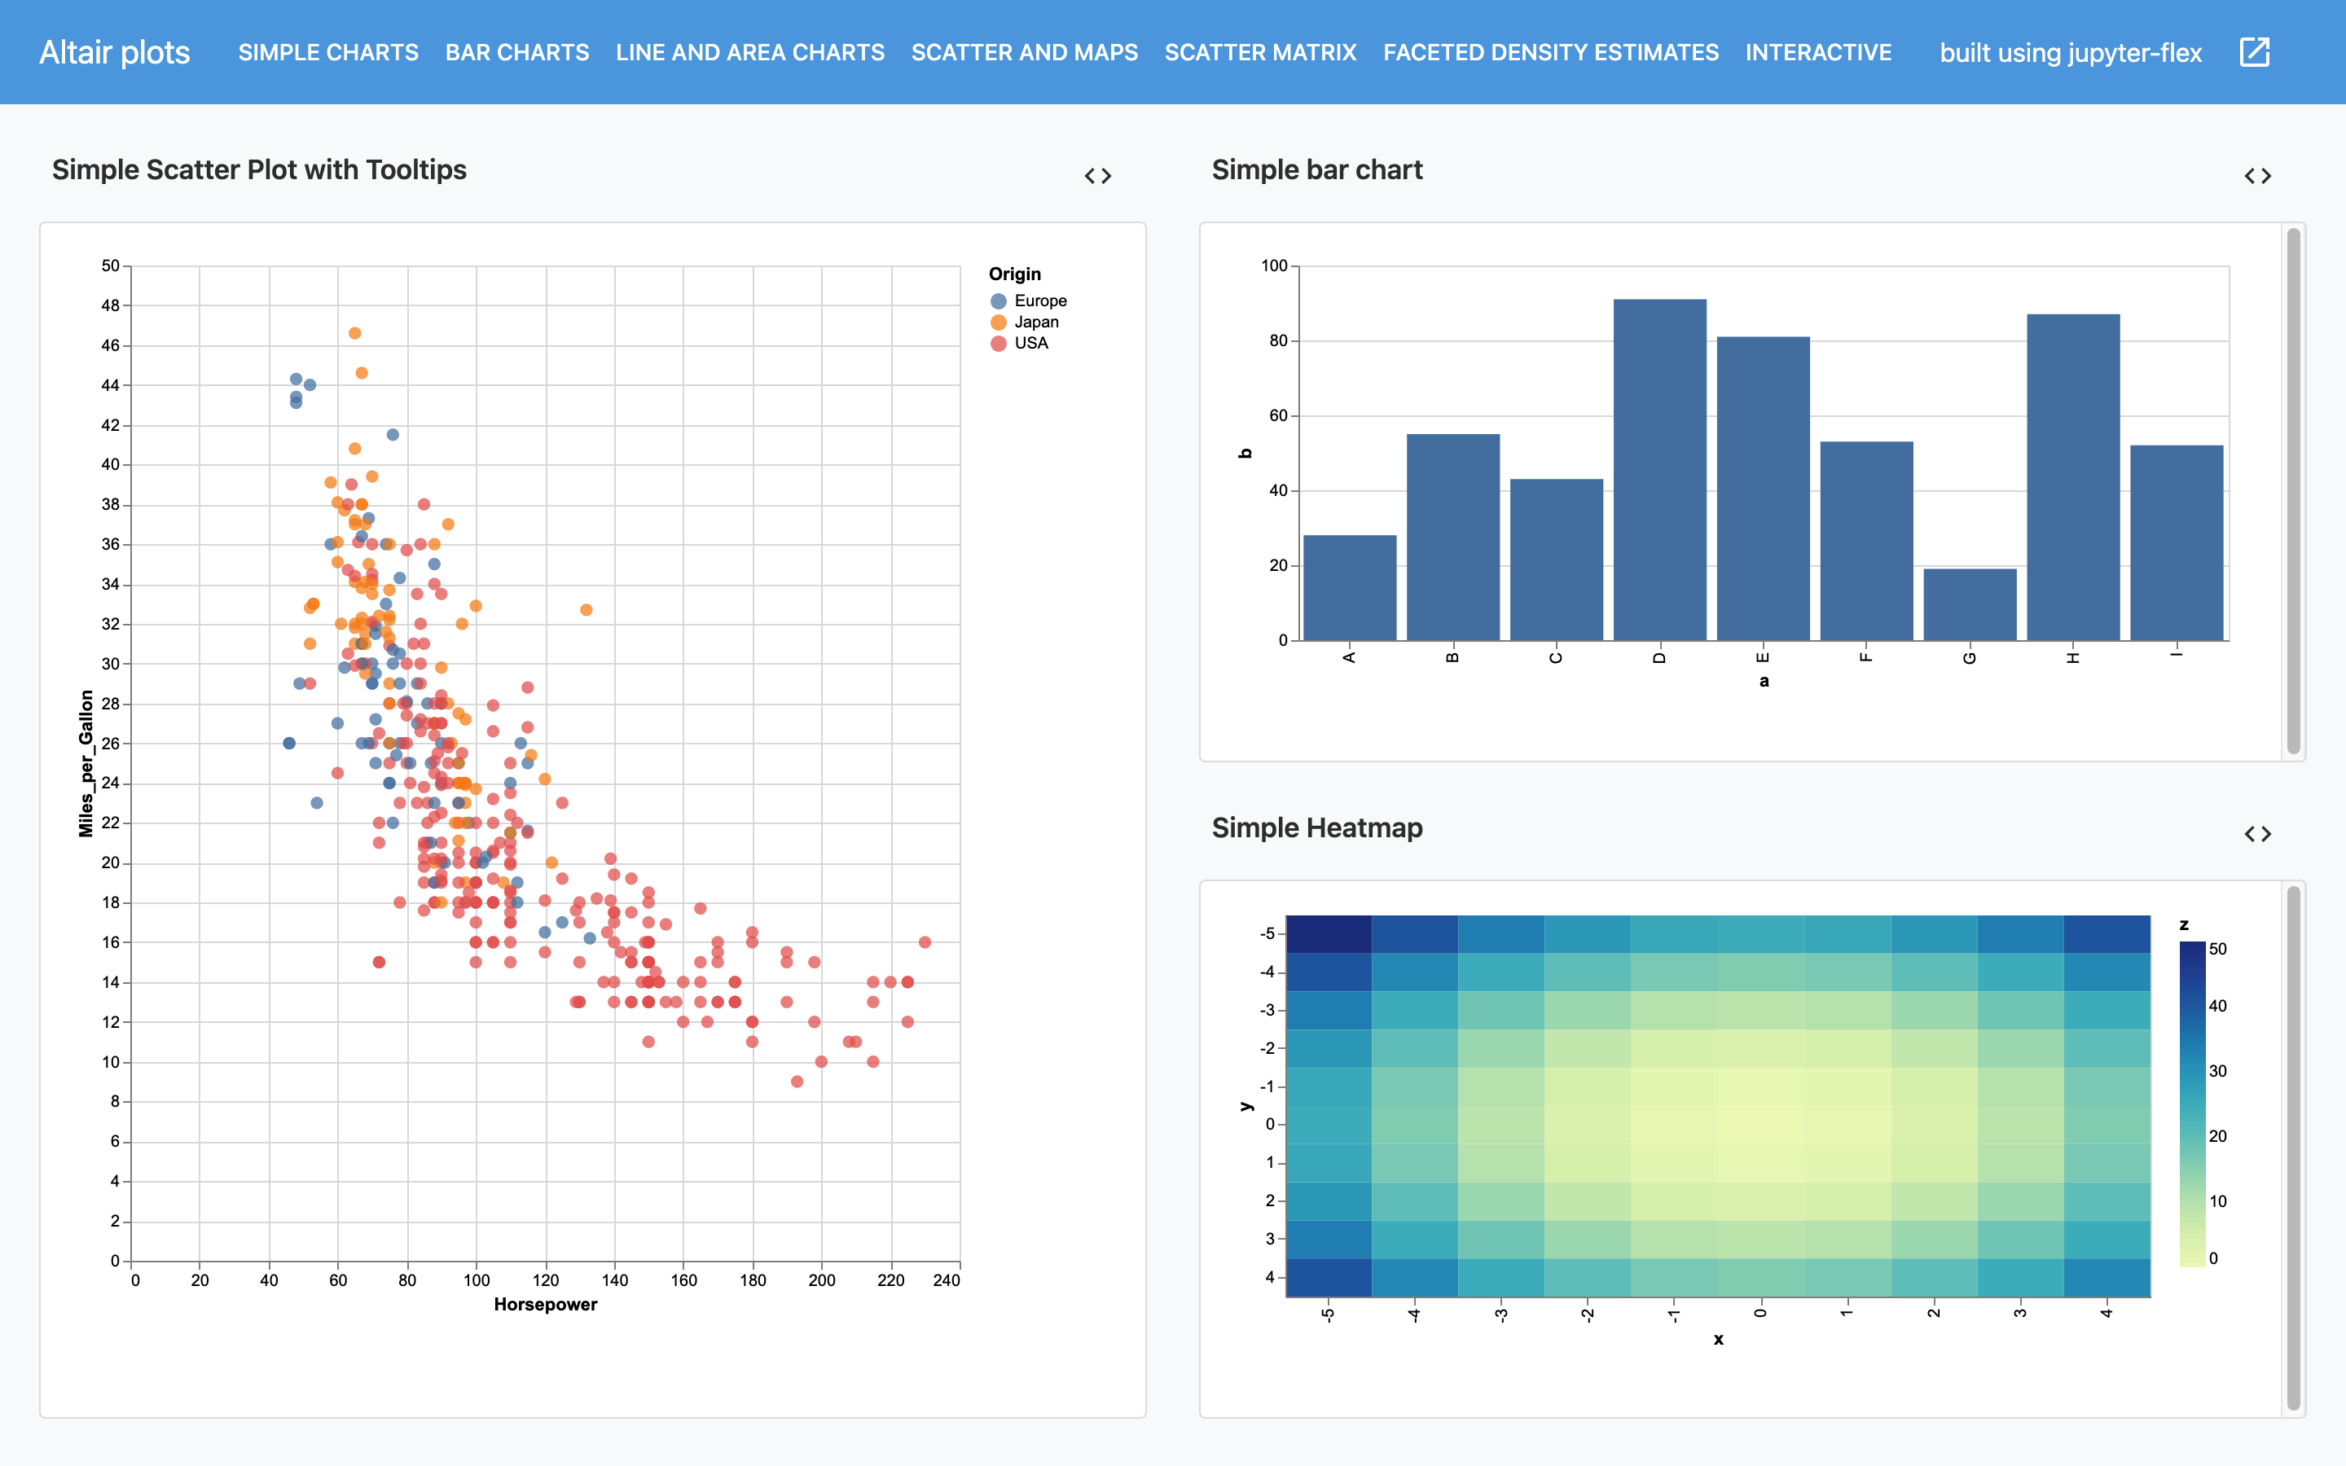This screenshot has width=2346, height=1466.
Task: Select the Scatter and Maps tab
Action: coord(1025,52)
